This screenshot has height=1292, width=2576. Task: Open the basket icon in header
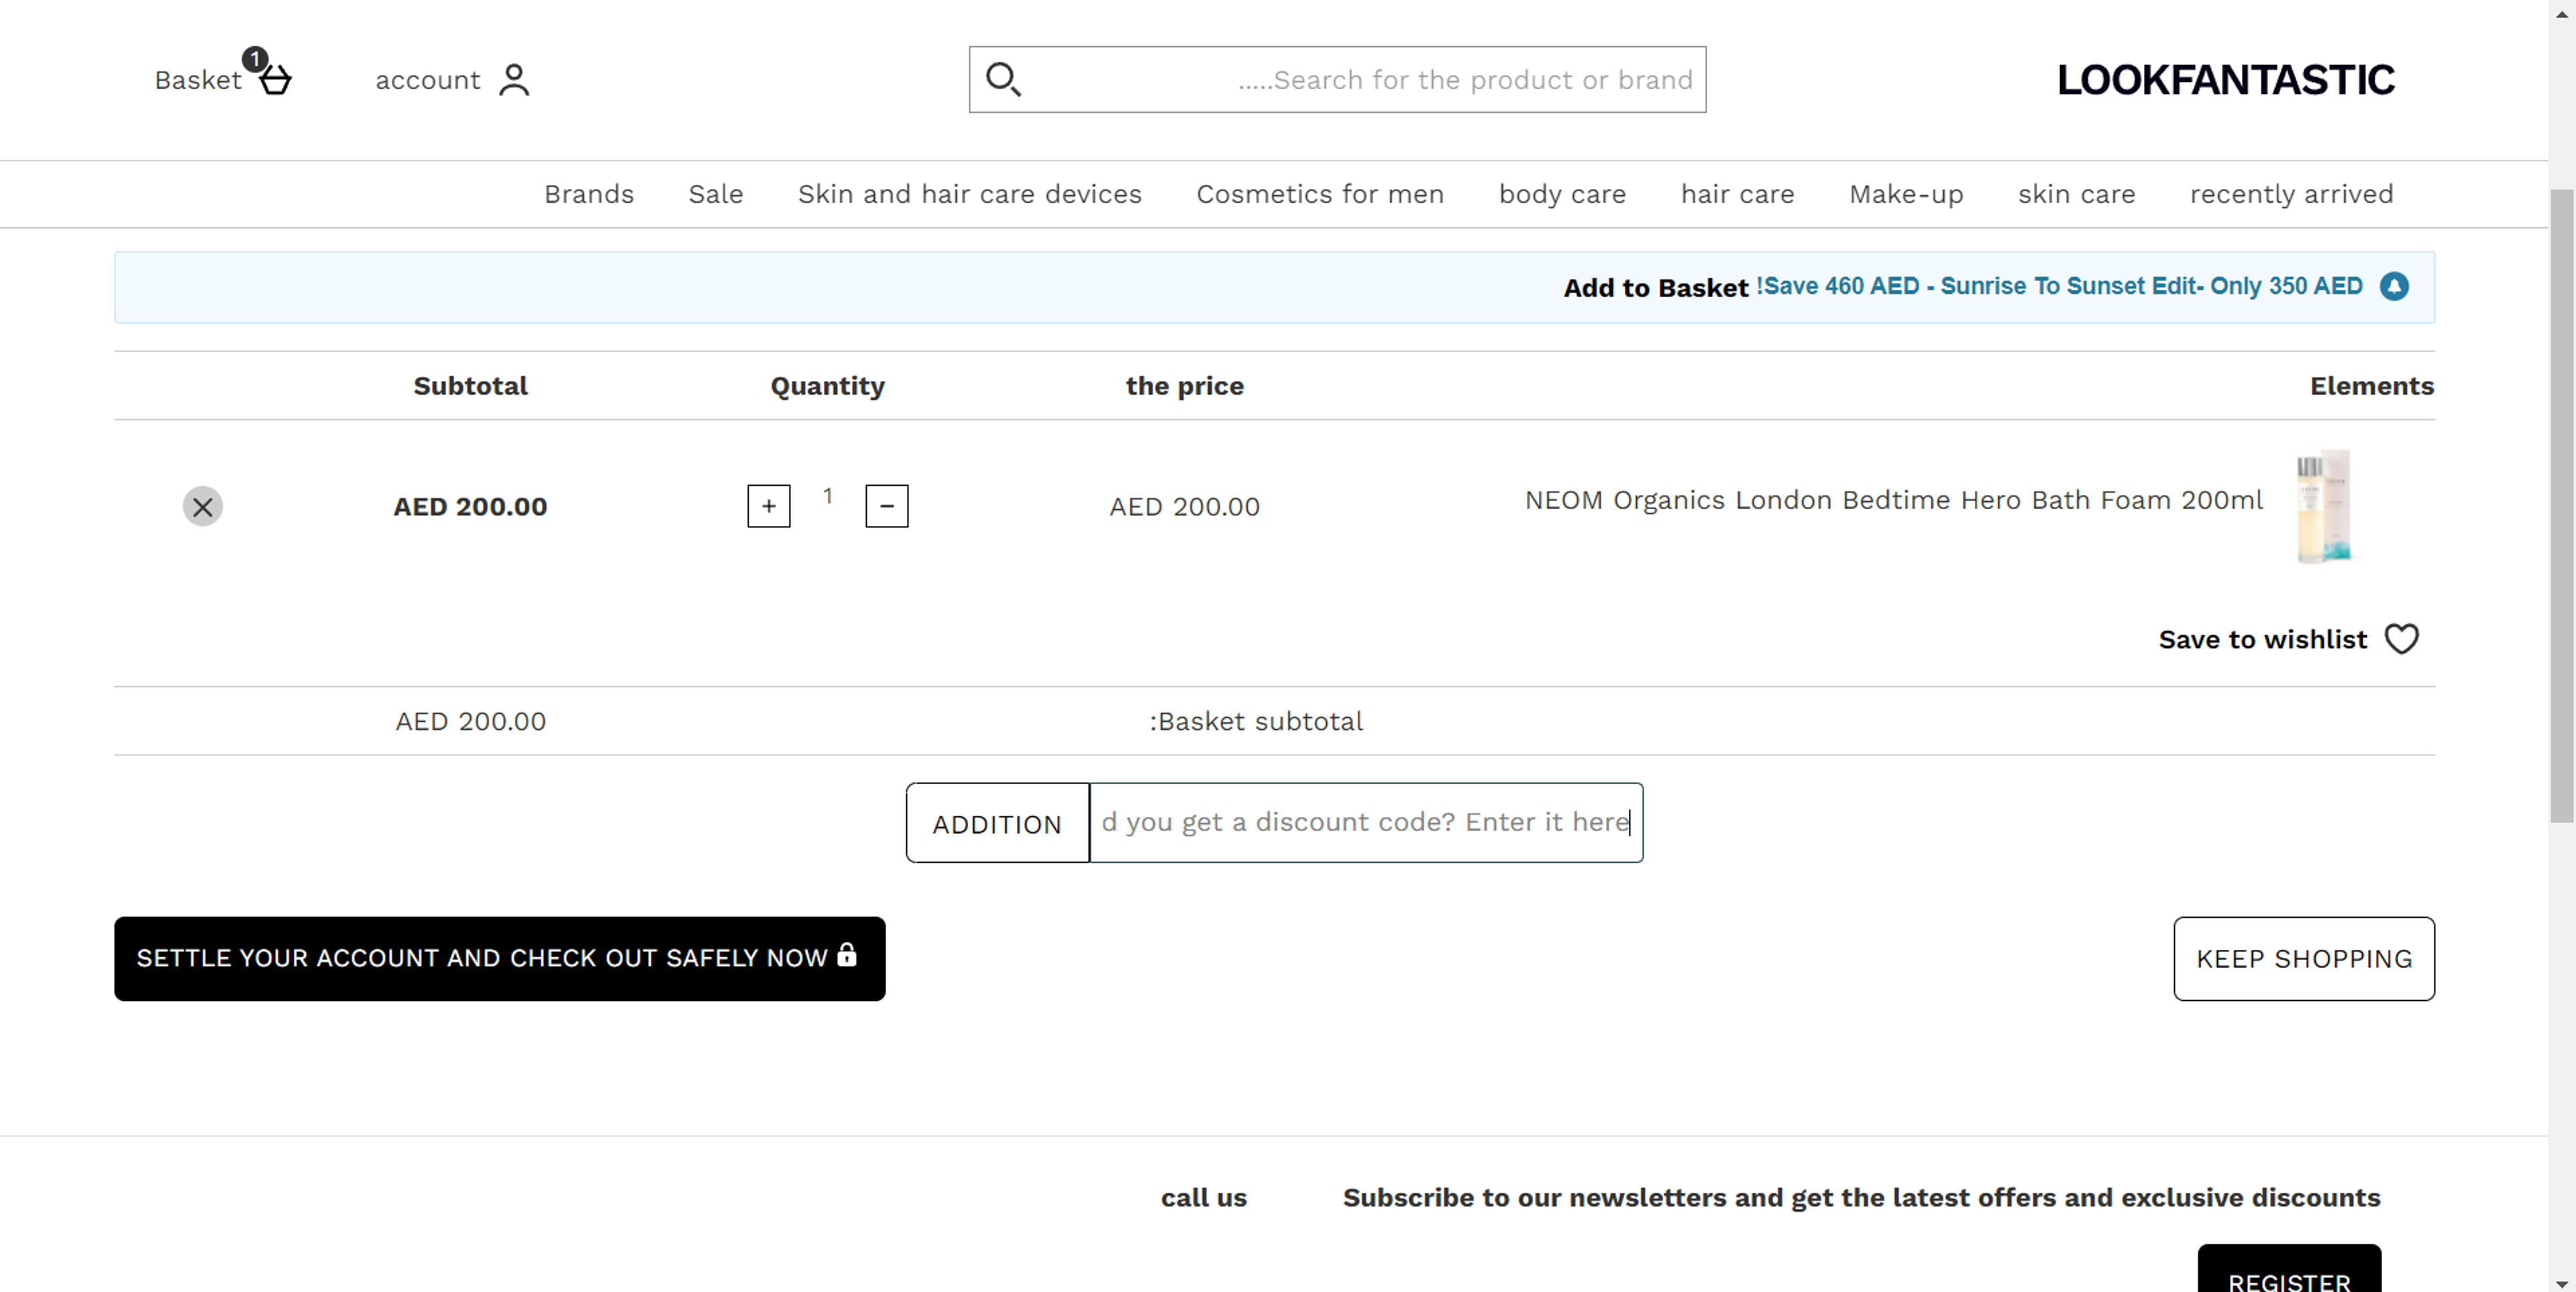[275, 80]
